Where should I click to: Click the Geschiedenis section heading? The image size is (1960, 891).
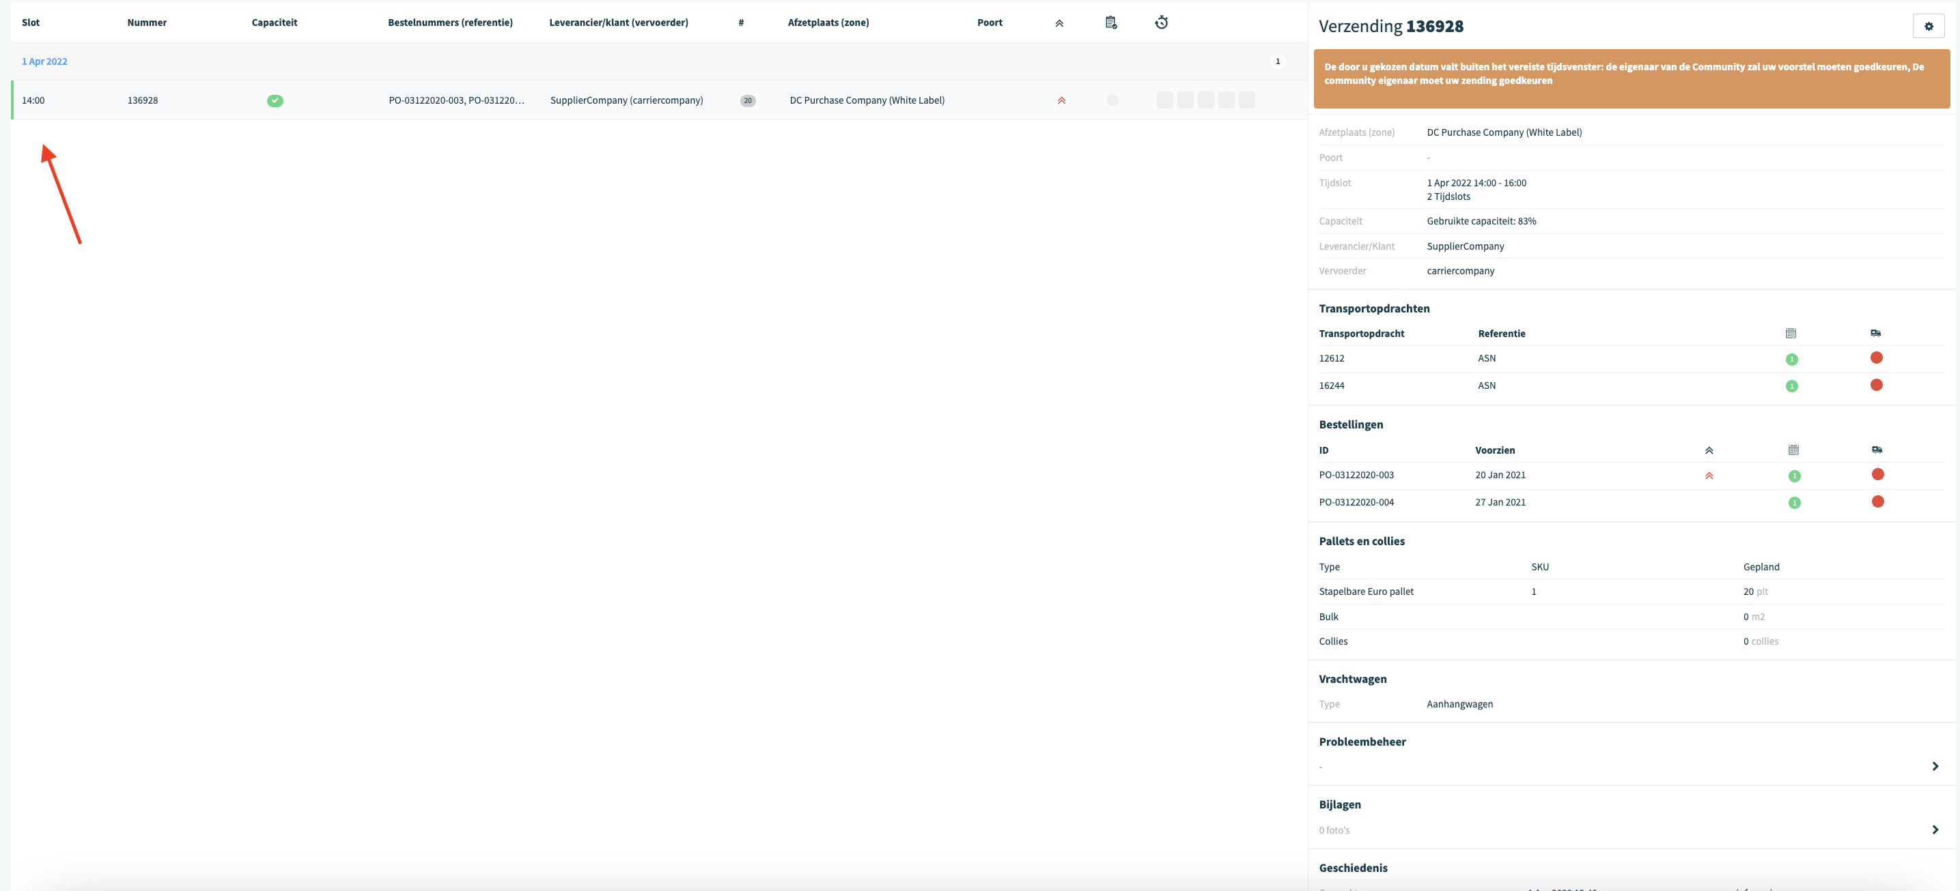[1353, 867]
